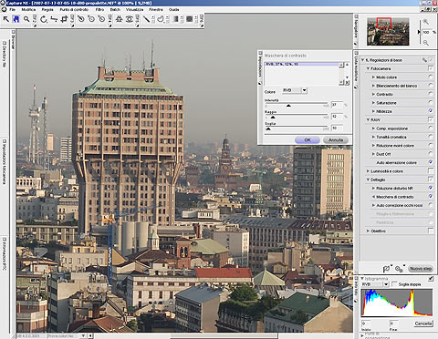Select the crop tool
This screenshot has height=339, width=438.
point(64,19)
